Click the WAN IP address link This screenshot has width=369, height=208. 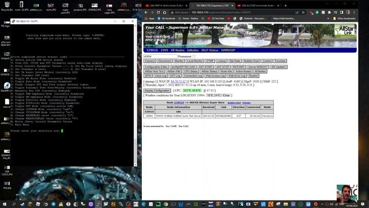coord(178,81)
